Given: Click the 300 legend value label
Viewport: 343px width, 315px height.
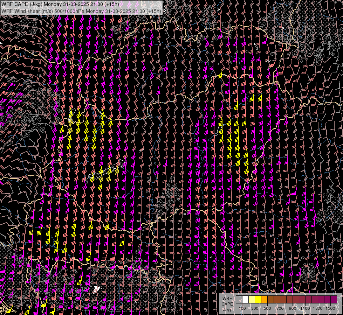Looking at the screenshot, I should click(x=255, y=308).
